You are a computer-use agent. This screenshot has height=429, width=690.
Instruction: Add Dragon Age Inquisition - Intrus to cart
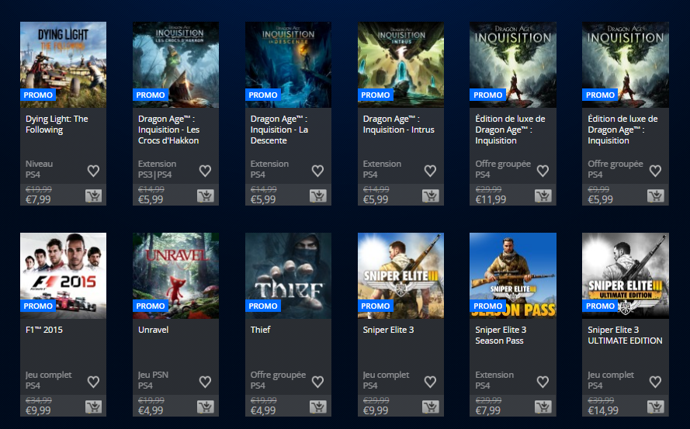[x=431, y=195]
